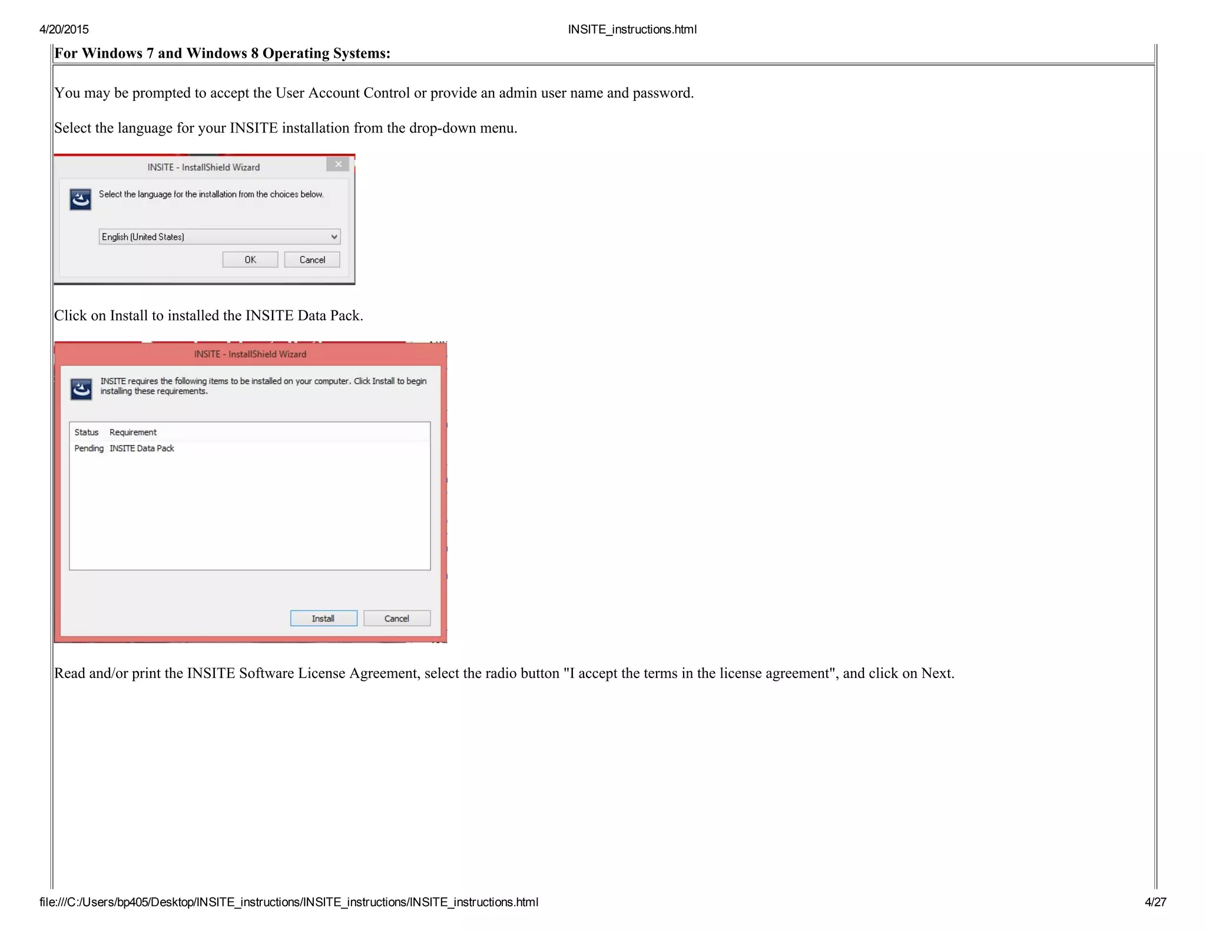The height and width of the screenshot is (932, 1206).
Task: Click the Windows 7 and Windows 8 heading
Action: click(223, 53)
